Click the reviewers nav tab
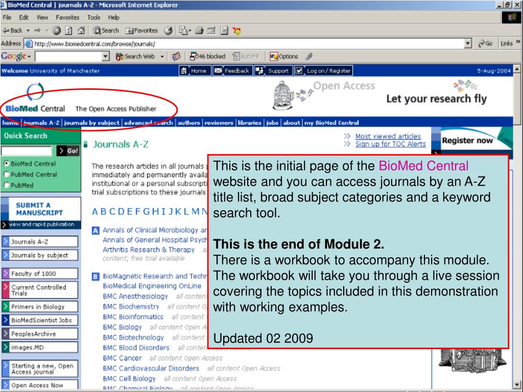523x392 pixels. coord(219,122)
